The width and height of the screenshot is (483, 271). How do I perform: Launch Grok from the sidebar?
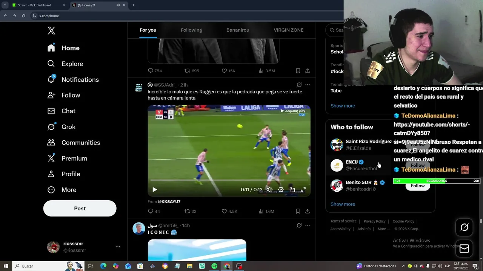[61, 127]
